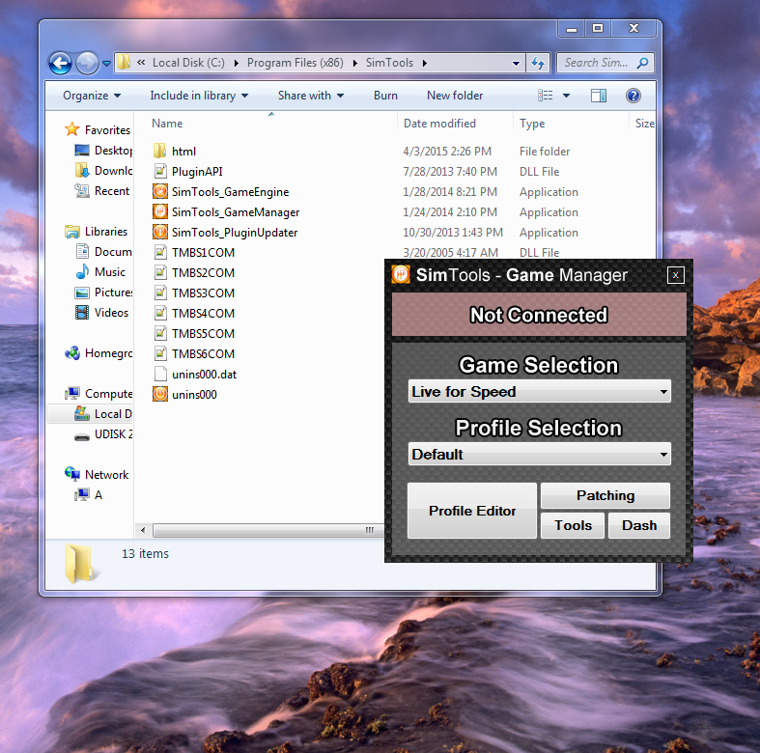Open the Profile Selection dropdown

540,455
